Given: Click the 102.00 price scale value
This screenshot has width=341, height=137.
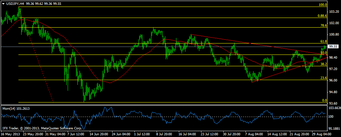Looking at the screenshot, I should (334, 23).
